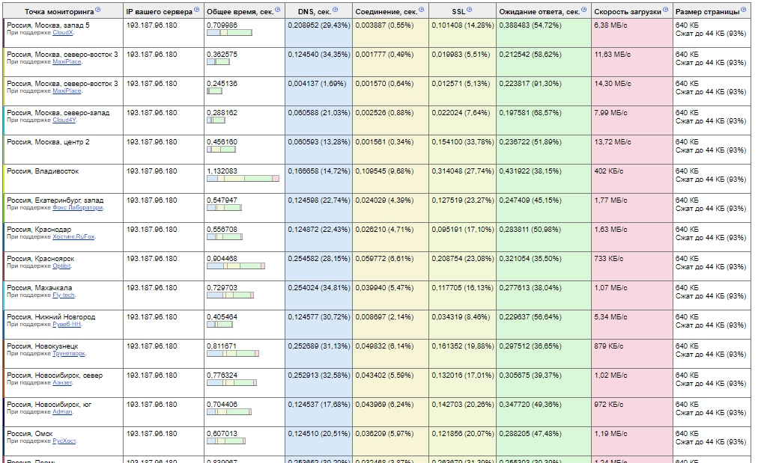Image resolution: width=770 pixels, height=463 pixels.
Task: Click the Рувеб-НН link
Action: coord(67,325)
